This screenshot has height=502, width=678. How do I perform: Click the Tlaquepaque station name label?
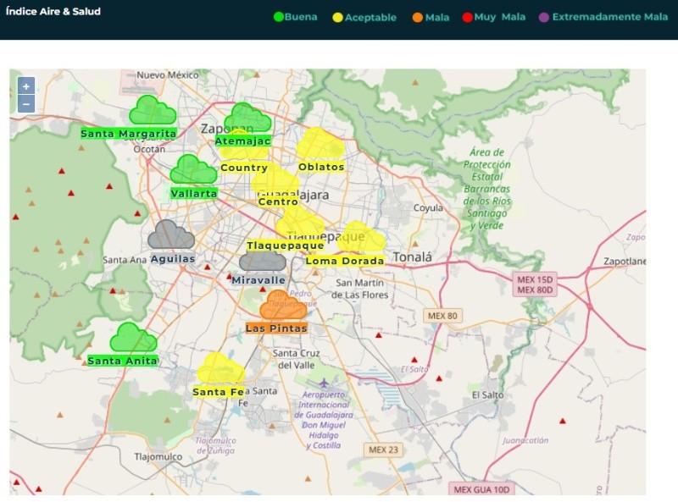pos(285,245)
